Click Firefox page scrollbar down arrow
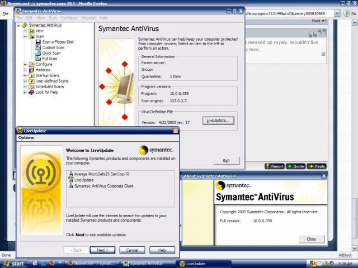 (x=354, y=248)
